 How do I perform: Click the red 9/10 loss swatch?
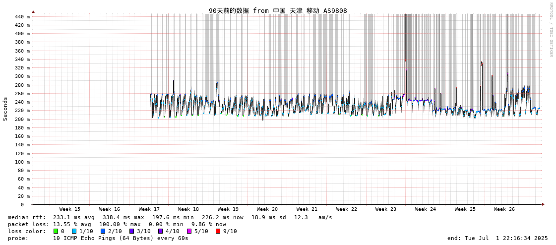click(x=218, y=232)
